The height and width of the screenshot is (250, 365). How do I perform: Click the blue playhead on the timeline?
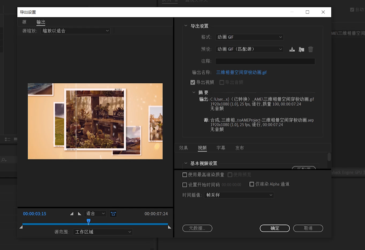click(x=88, y=221)
